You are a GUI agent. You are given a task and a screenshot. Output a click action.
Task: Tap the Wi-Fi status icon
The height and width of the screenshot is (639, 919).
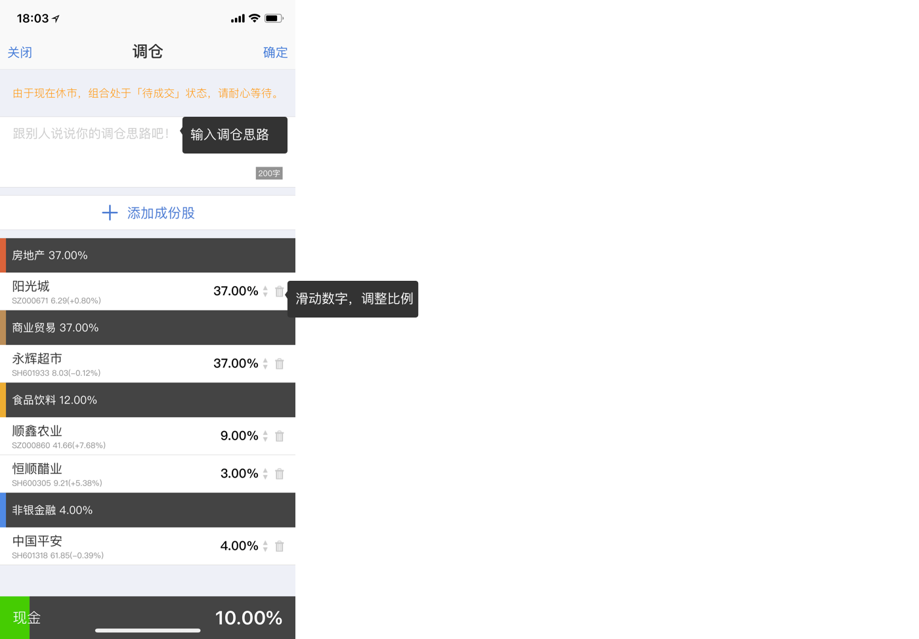pyautogui.click(x=255, y=18)
